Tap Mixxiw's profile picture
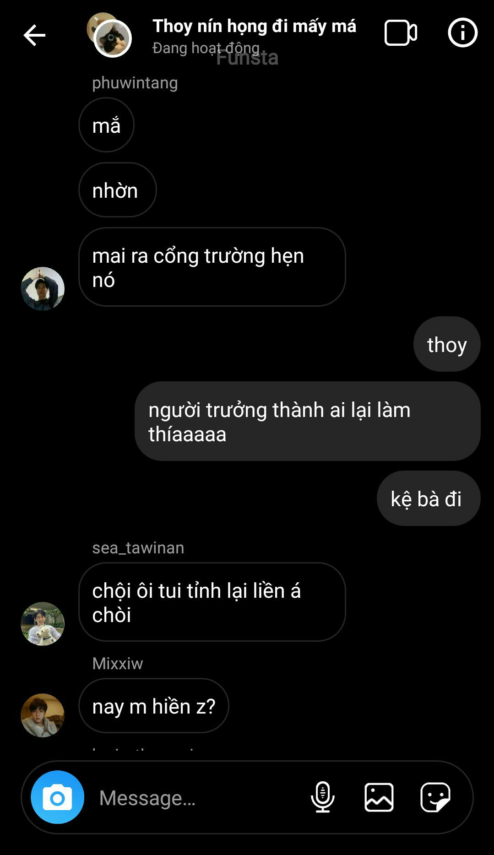The width and height of the screenshot is (494, 855). coord(43,715)
